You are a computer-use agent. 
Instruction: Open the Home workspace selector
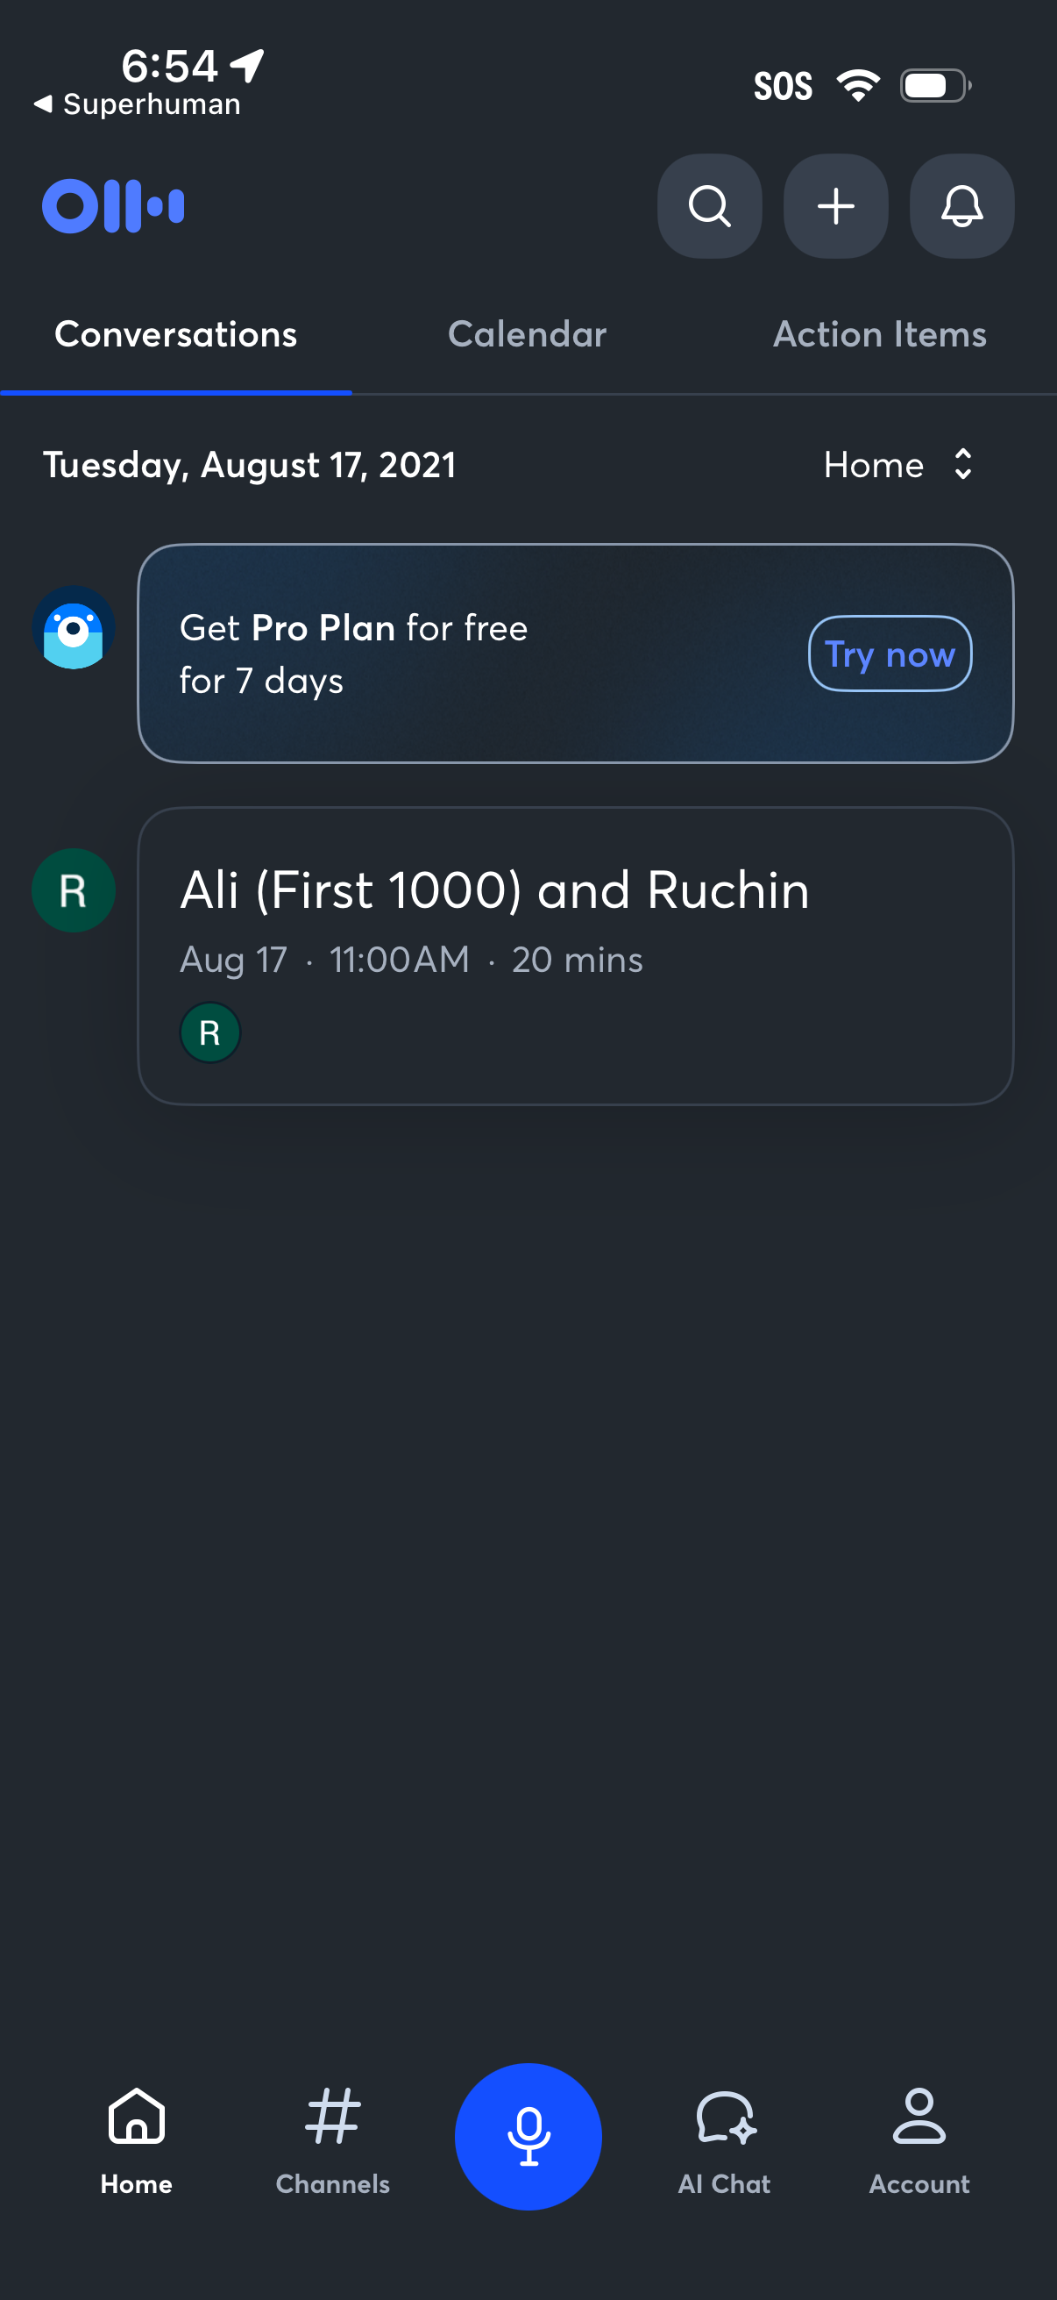[x=898, y=465]
